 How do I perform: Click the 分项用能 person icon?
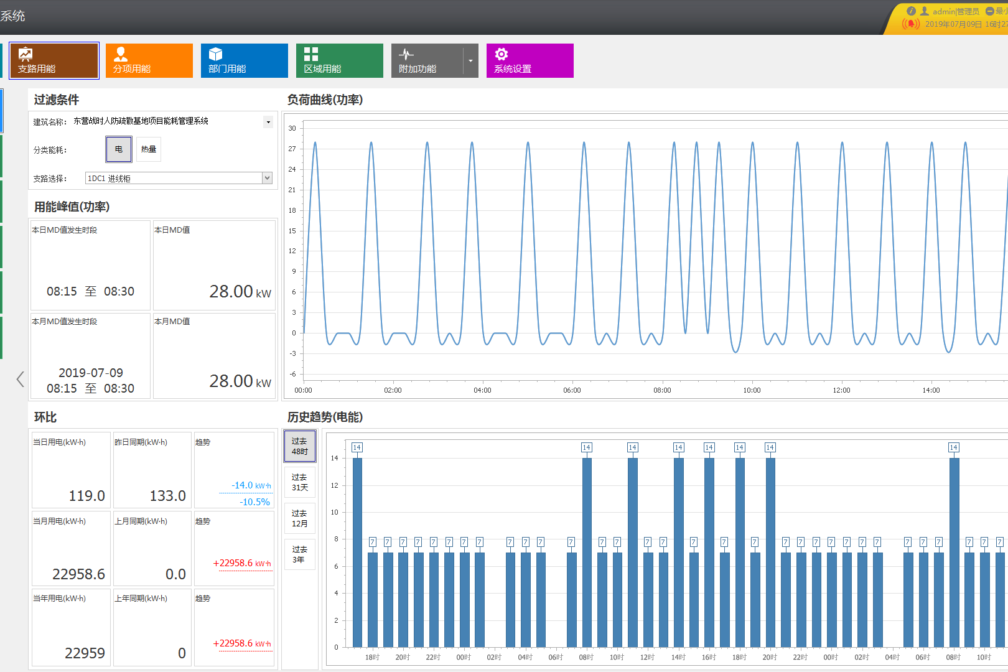pos(121,54)
